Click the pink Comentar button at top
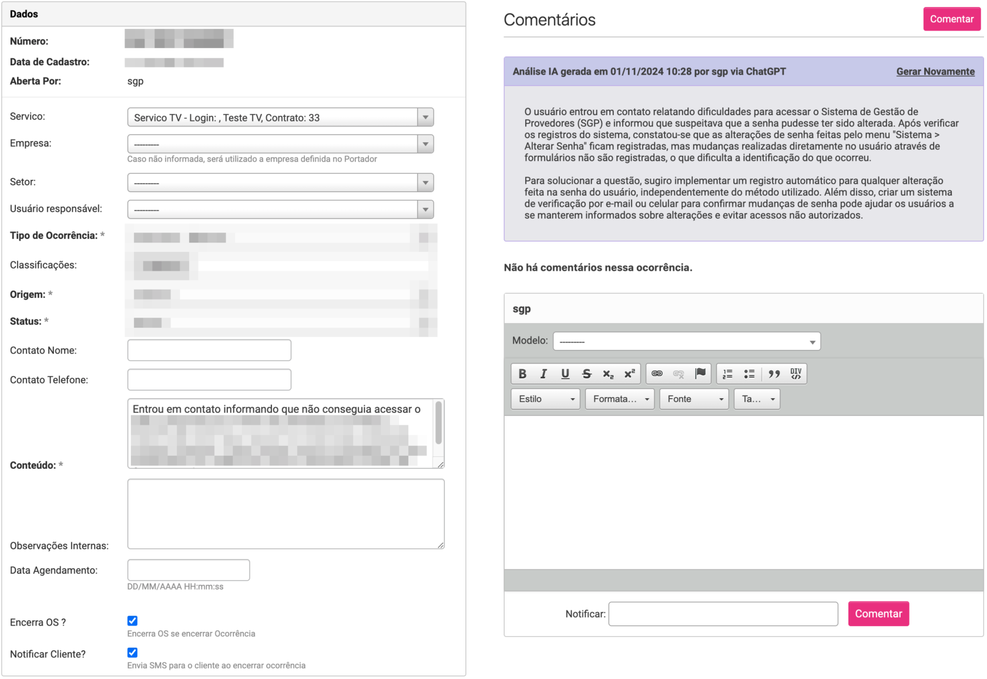The width and height of the screenshot is (987, 679). (951, 19)
